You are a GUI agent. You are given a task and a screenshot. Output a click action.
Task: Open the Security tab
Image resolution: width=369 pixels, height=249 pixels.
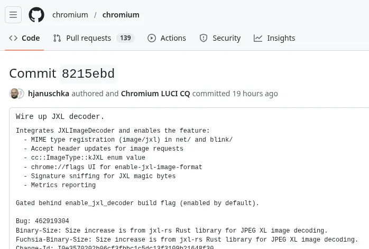[x=226, y=38]
